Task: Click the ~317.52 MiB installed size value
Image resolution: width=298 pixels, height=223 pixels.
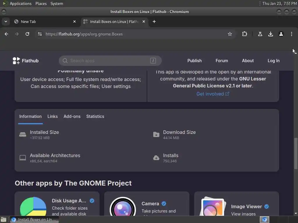Action: click(x=40, y=138)
